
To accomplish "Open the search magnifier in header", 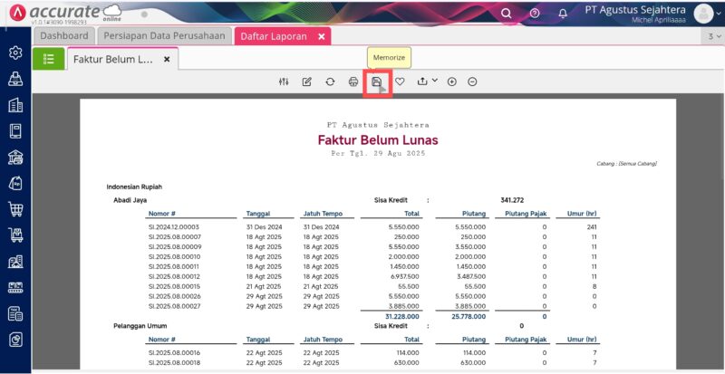I will coord(507,14).
